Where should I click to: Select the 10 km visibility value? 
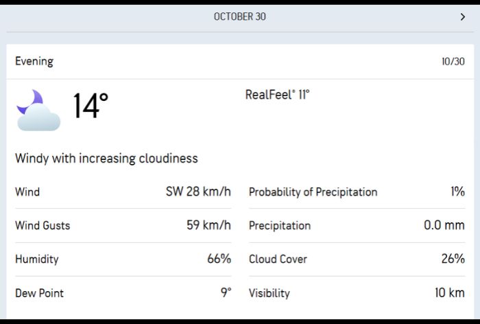(x=450, y=292)
